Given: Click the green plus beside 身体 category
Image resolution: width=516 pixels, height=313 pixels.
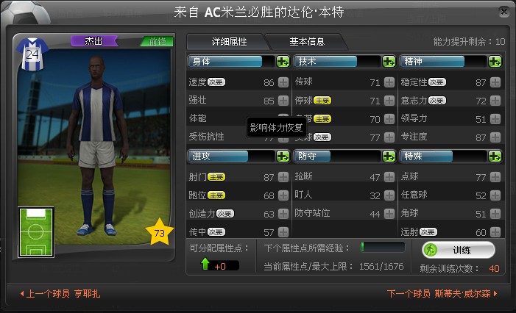Looking at the screenshot, I should [283, 62].
